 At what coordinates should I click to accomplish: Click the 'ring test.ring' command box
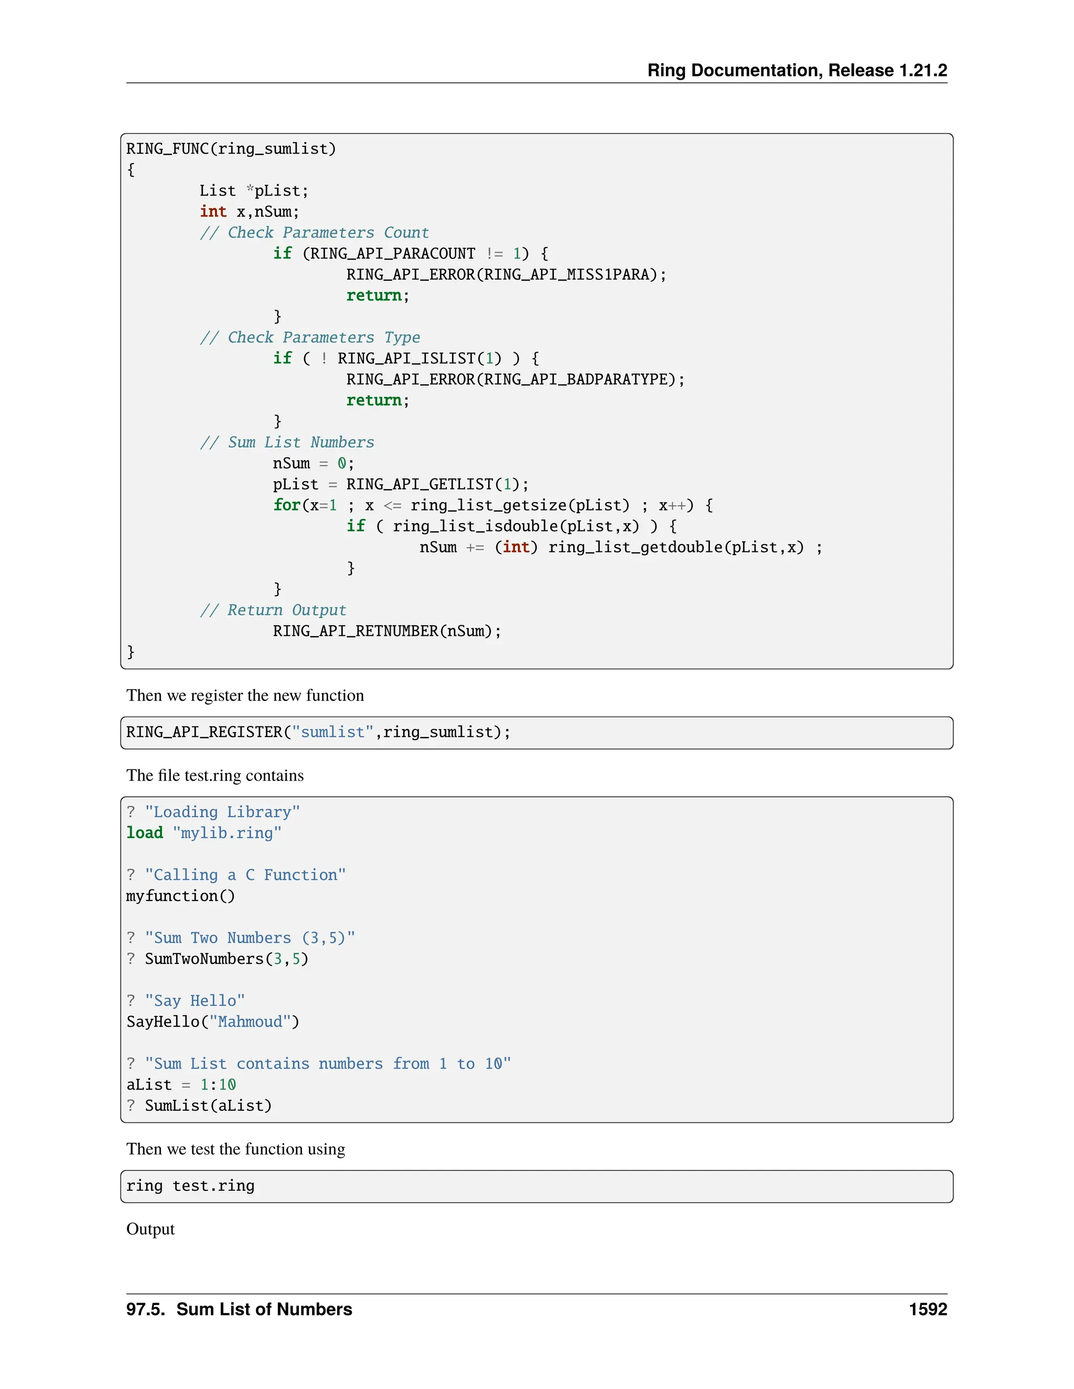536,1186
